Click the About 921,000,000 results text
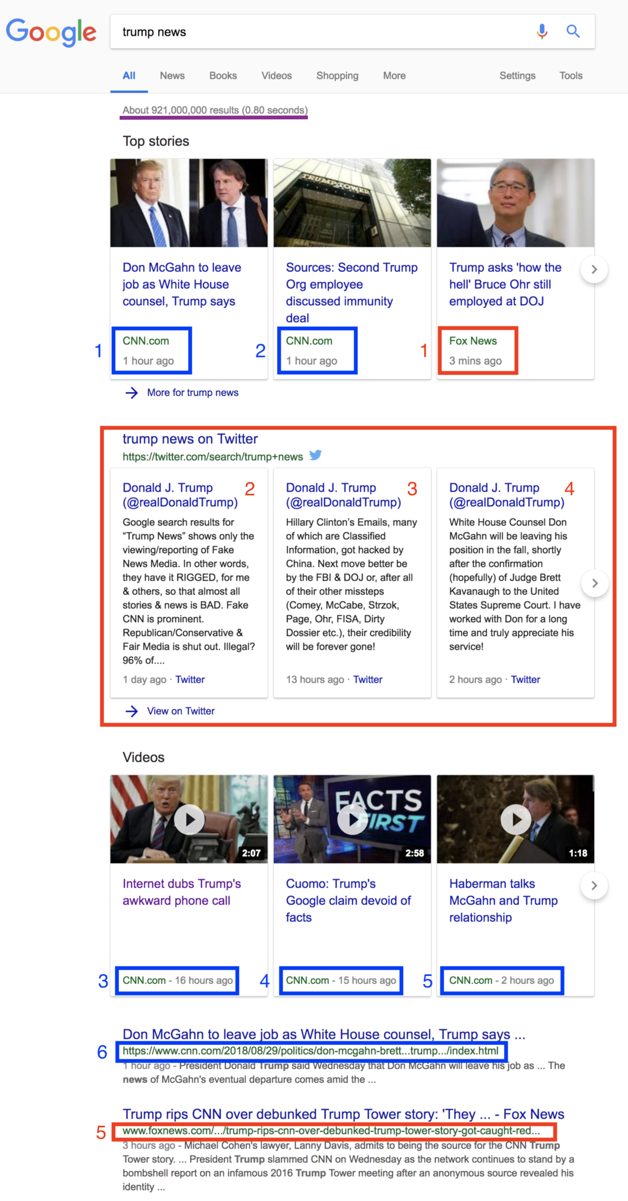628x1201 pixels. 215,110
